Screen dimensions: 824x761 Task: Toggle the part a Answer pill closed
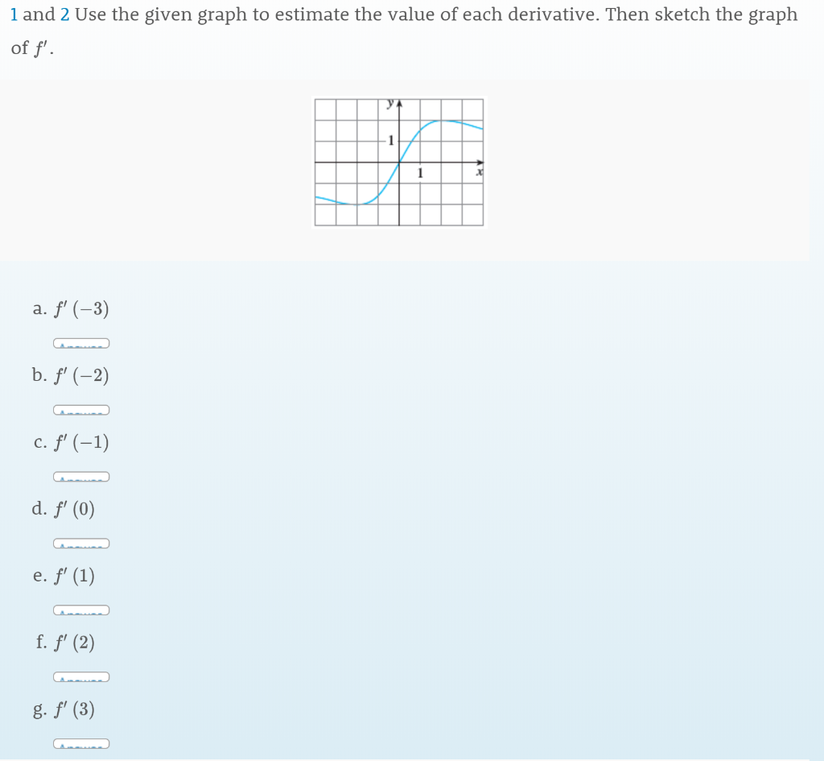(81, 342)
